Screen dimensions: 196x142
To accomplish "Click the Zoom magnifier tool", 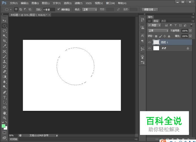I will point(5,118).
